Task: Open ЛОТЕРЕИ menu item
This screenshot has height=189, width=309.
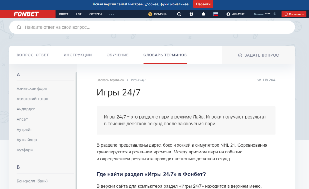Action: (95, 14)
